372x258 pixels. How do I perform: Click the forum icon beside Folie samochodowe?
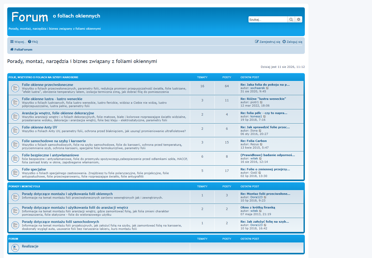[x=15, y=144]
